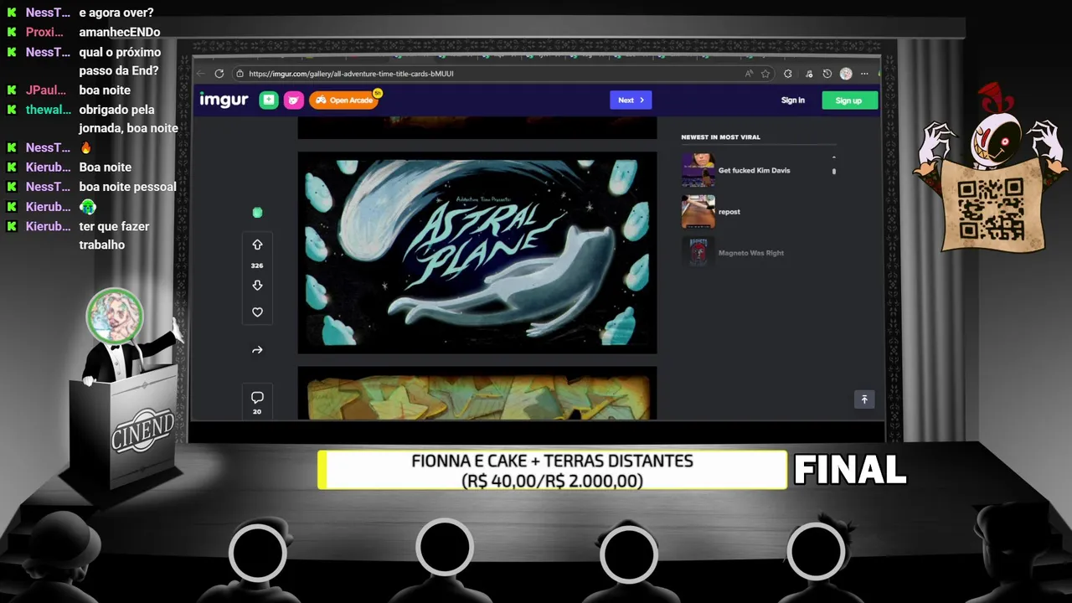This screenshot has height=603, width=1072.
Task: Upvote the post with up arrow
Action: 257,245
